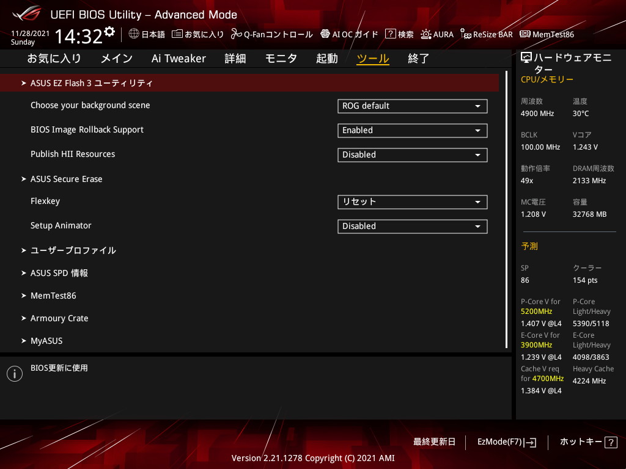Click the date 11/28/2021
Screen dimensions: 626x469
coord(31,34)
